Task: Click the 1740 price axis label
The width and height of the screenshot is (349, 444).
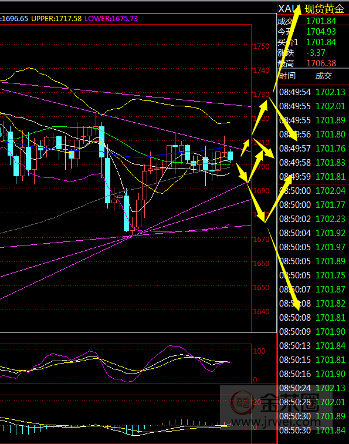Action: pyautogui.click(x=261, y=70)
